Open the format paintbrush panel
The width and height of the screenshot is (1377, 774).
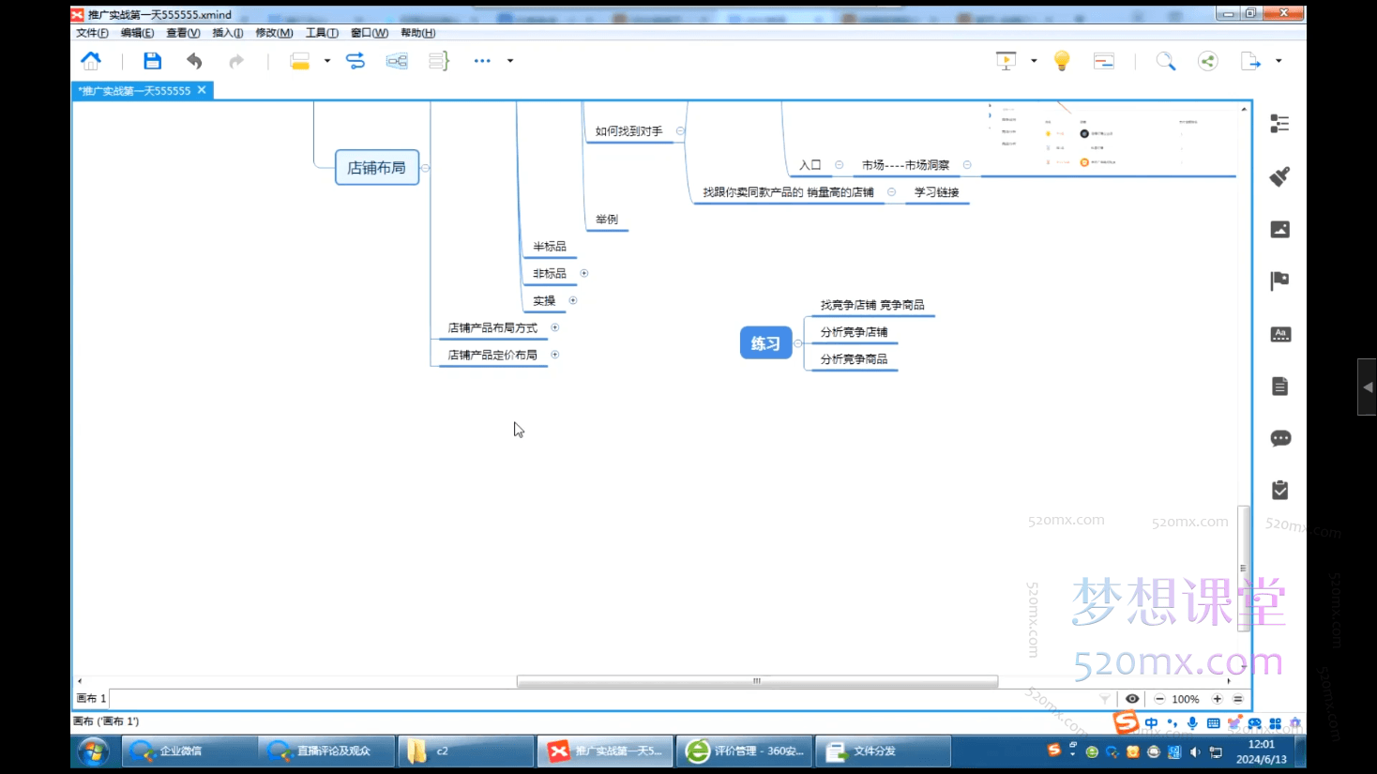(1279, 176)
